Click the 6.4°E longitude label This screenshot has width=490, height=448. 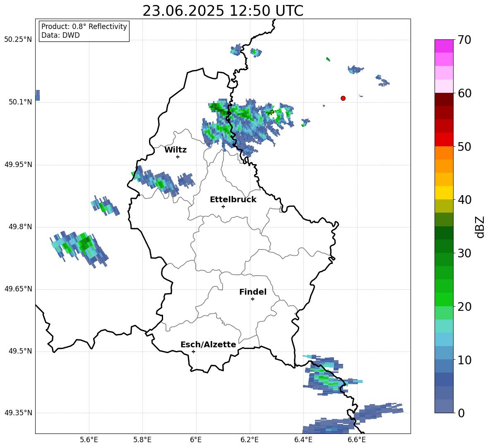pos(303,440)
